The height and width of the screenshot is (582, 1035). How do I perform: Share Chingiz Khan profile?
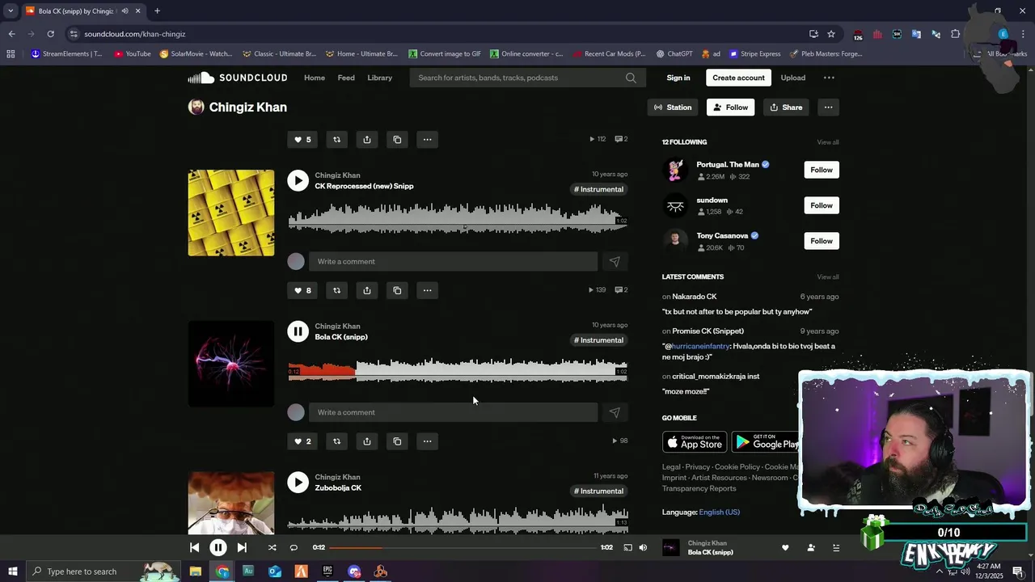(x=786, y=107)
